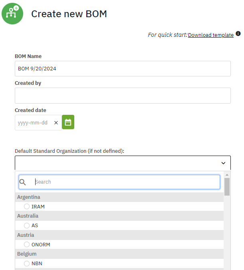Open the Download template link
This screenshot has width=244, height=270.
tap(210, 35)
